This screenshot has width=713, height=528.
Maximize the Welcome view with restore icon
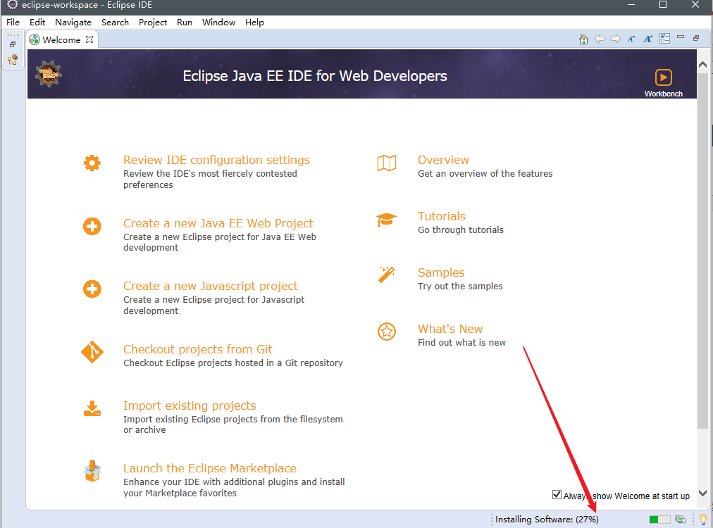tap(695, 38)
